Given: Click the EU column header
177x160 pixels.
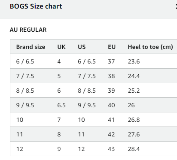Looking at the screenshot, I should tap(112, 47).
